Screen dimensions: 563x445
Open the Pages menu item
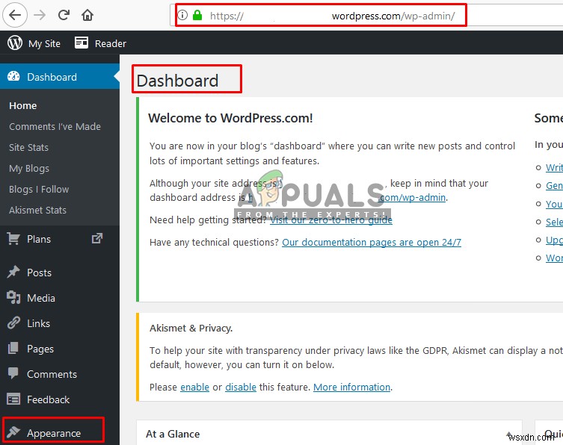tap(40, 349)
